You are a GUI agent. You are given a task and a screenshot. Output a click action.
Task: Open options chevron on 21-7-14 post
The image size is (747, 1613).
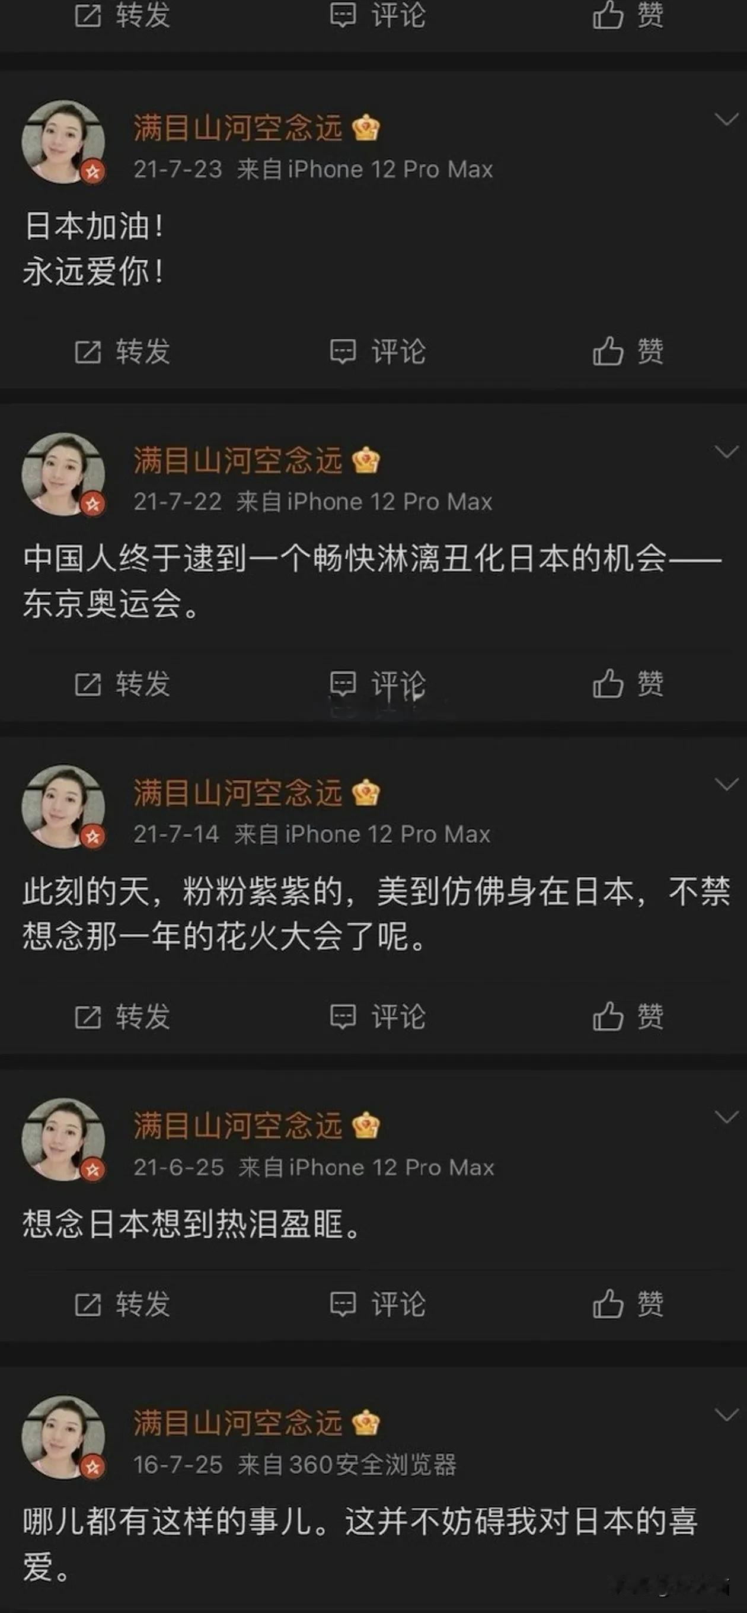point(726,784)
